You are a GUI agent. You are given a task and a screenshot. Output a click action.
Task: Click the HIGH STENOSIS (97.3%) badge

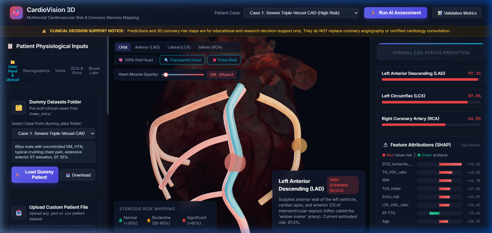342,185
